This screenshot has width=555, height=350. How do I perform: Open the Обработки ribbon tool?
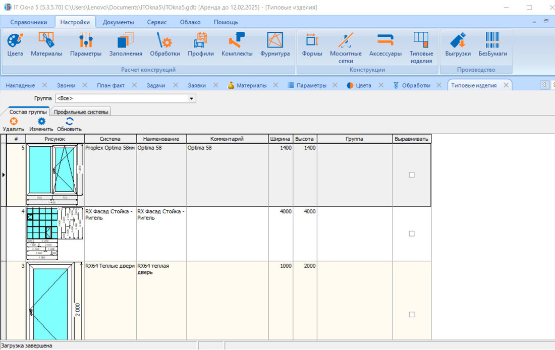(165, 44)
